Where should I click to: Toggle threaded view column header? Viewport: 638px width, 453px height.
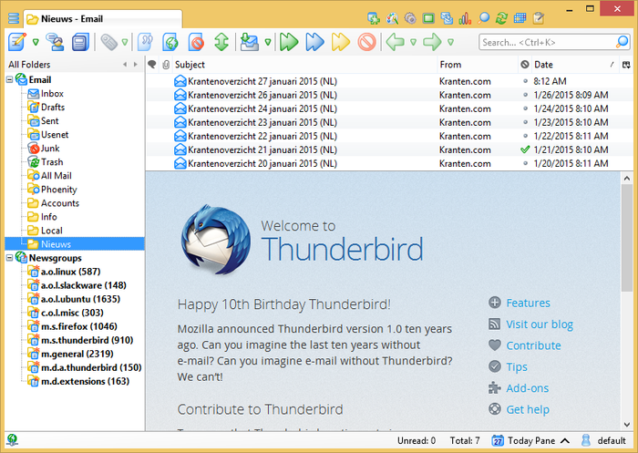(x=152, y=65)
